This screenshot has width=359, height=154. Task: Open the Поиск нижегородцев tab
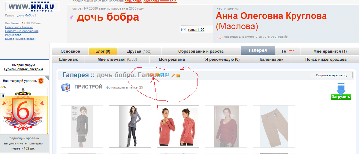pos(326,59)
